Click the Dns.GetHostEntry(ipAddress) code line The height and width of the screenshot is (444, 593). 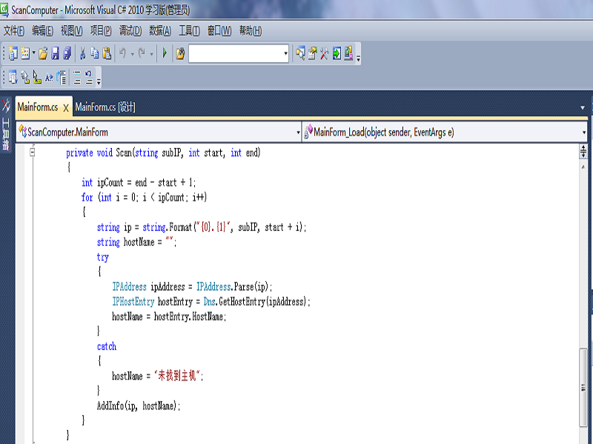point(211,301)
